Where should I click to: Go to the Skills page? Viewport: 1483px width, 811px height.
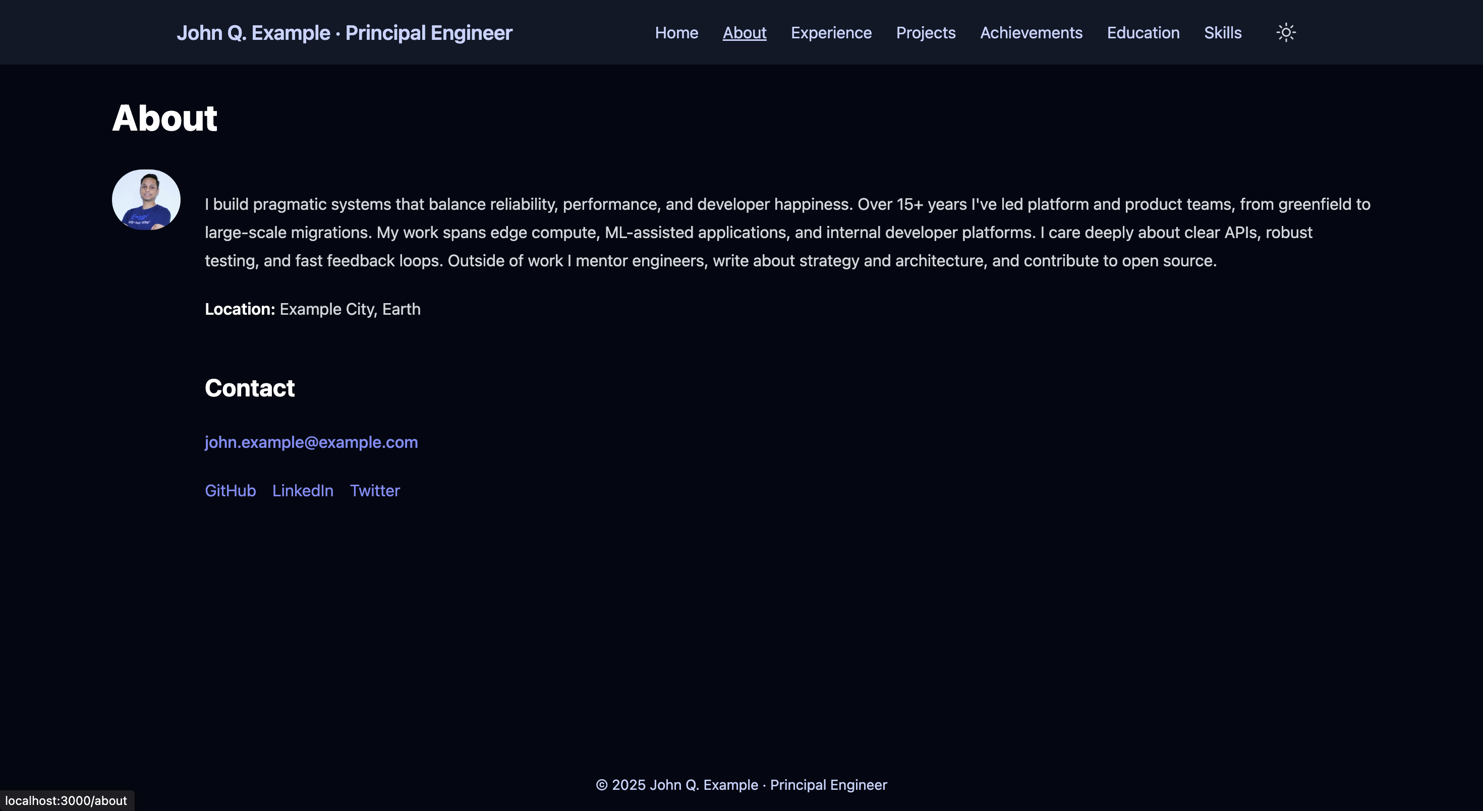coord(1223,33)
